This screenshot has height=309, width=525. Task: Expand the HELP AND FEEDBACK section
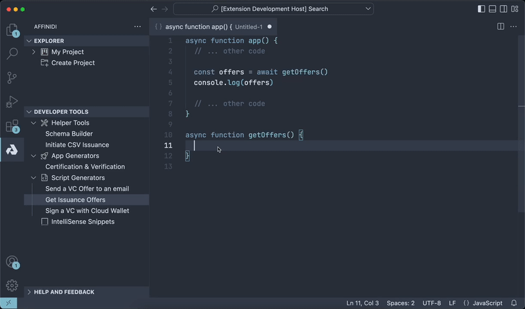(x=29, y=292)
